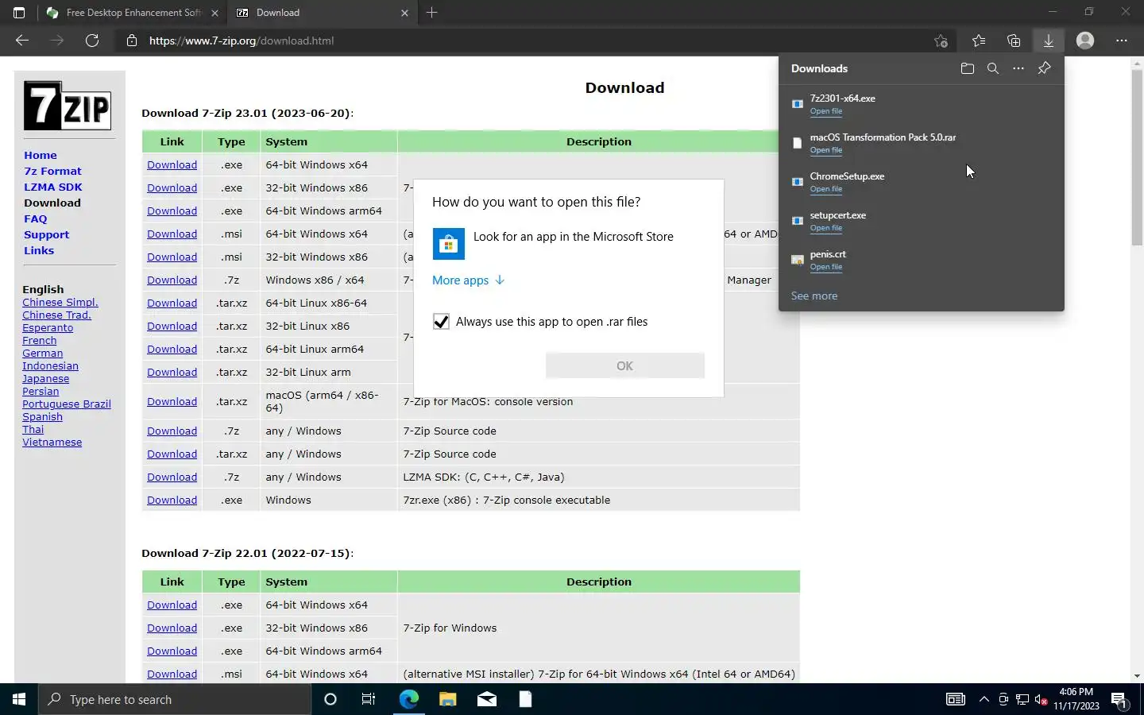Open file link for setupcert.exe
Image resolution: width=1144 pixels, height=715 pixels.
(826, 228)
